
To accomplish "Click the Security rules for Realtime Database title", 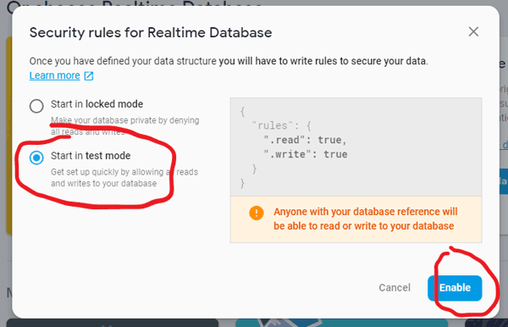I will (151, 33).
